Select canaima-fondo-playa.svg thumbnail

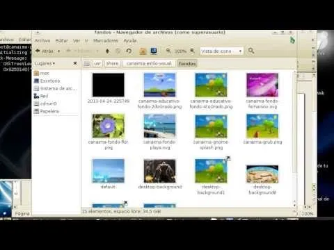[160, 126]
